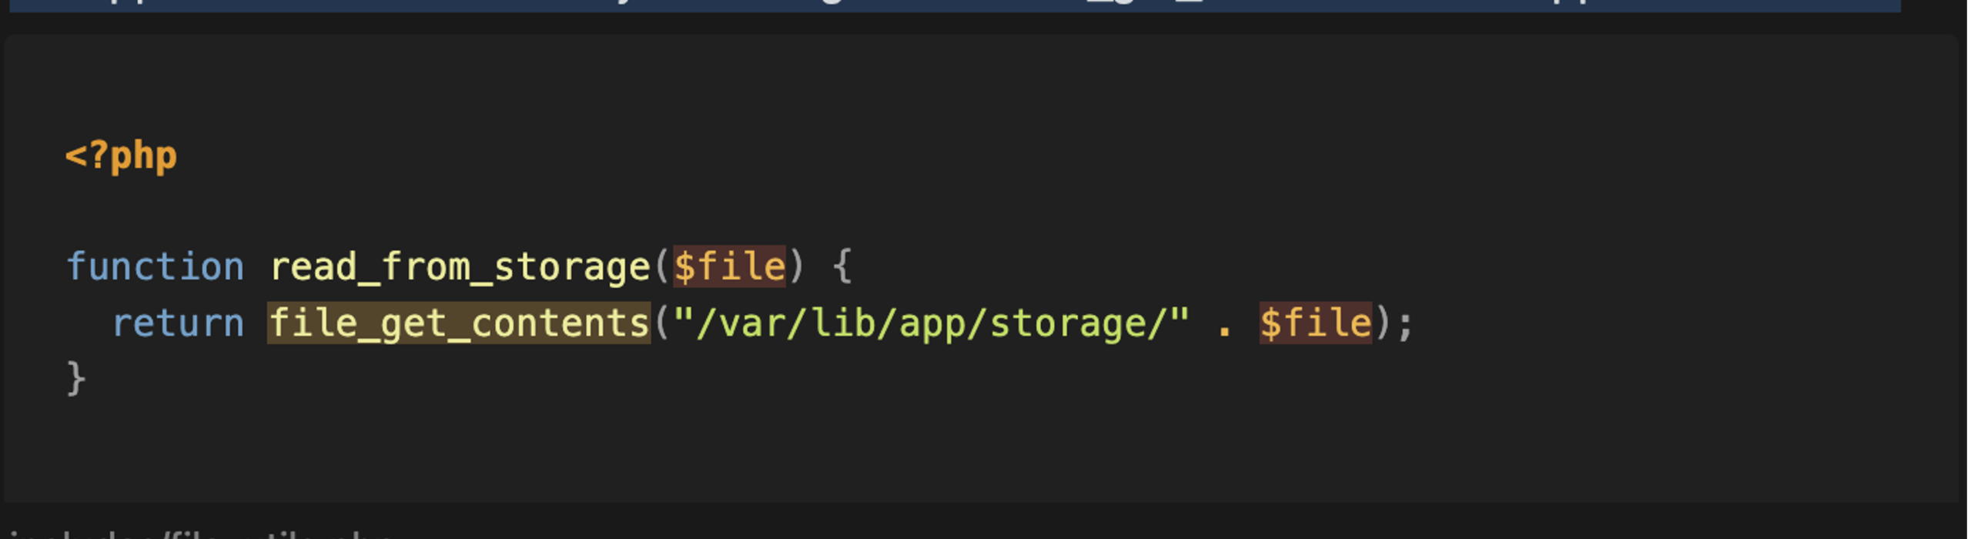1971x539 pixels.
Task: Click the closing parenthesis before the semicolon
Action: [x=1383, y=323]
